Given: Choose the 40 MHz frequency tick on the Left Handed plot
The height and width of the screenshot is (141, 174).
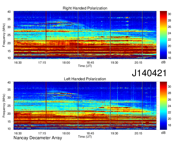Looking at the screenshot, I should pyautogui.click(x=9, y=83).
